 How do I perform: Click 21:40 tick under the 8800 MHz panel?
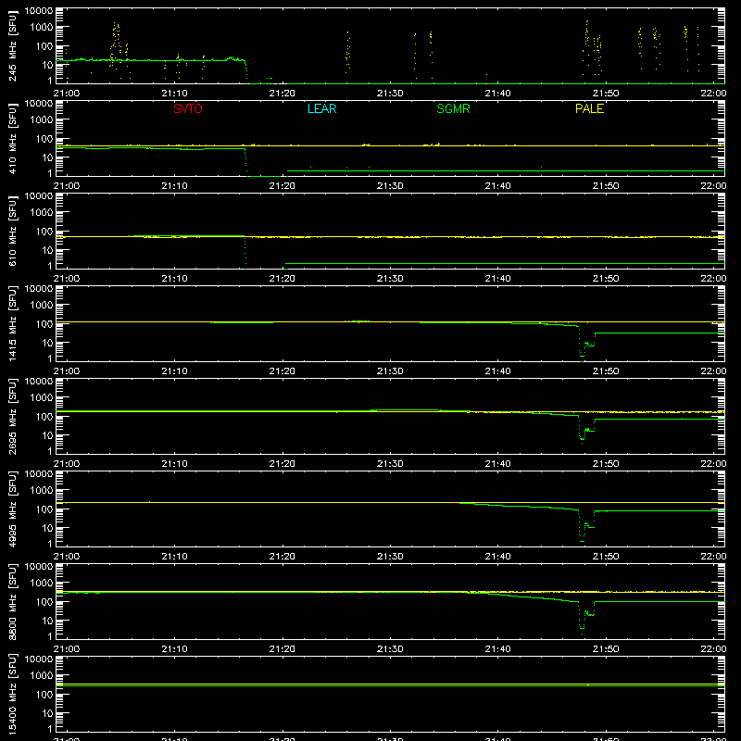tap(497, 649)
